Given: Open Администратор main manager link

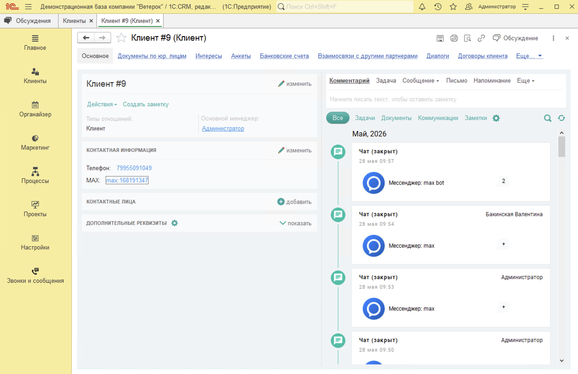Looking at the screenshot, I should tap(223, 129).
